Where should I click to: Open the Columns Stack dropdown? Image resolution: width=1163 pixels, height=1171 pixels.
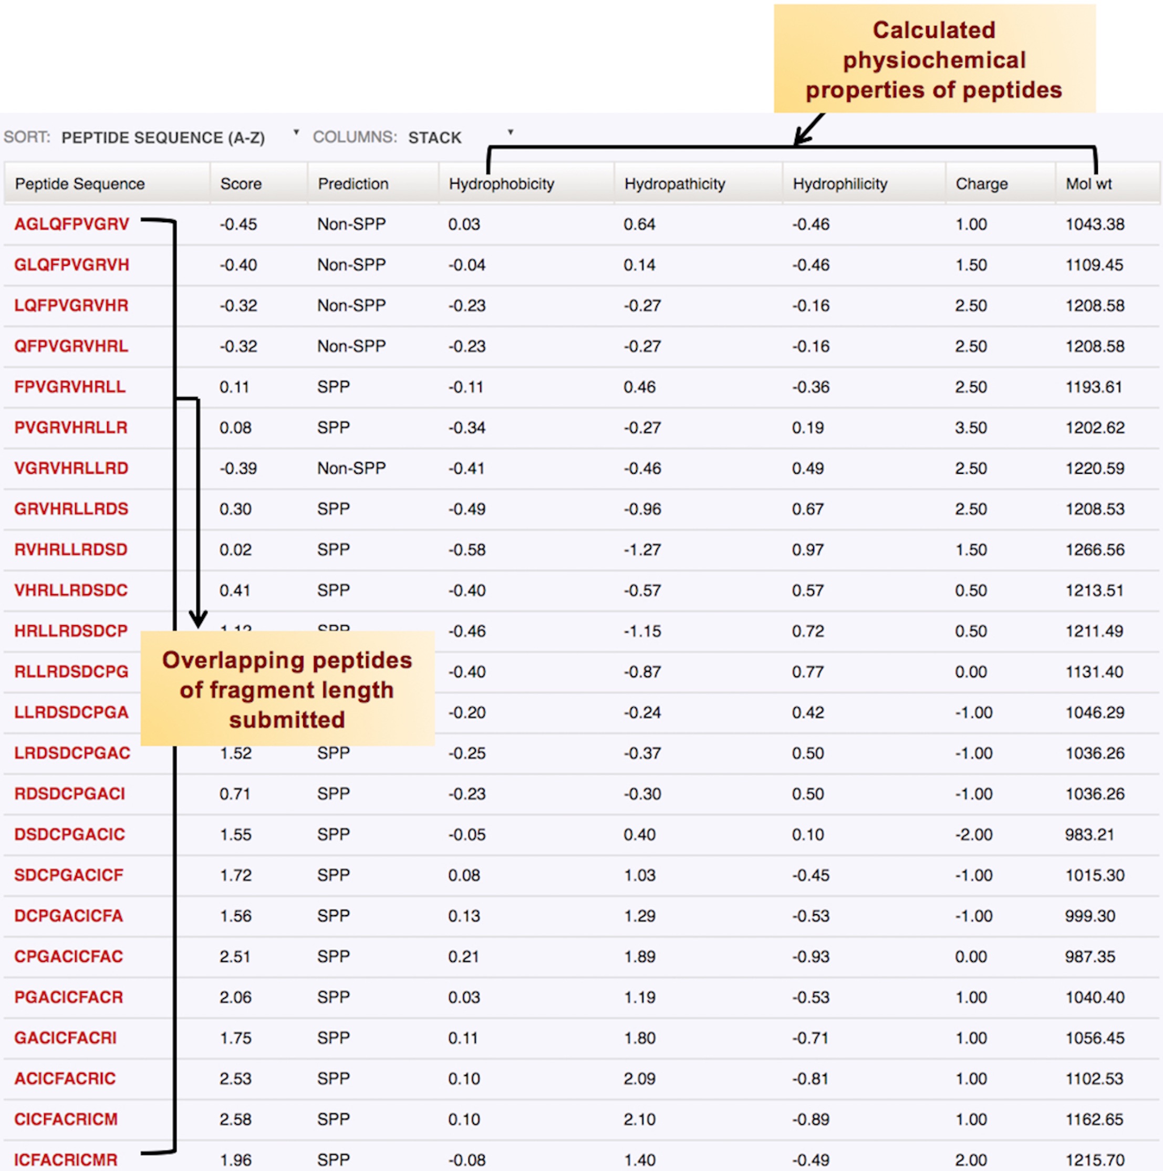coord(434,138)
